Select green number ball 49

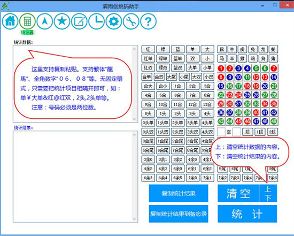274,121
